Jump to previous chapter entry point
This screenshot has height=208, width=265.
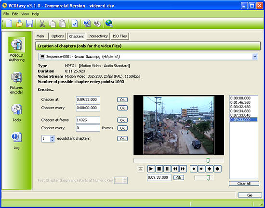(194, 169)
